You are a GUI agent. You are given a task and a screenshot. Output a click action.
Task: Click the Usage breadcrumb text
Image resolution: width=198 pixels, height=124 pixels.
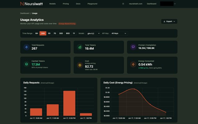tap(35, 13)
